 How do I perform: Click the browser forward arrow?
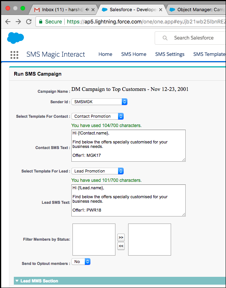pyautogui.click(x=18, y=22)
